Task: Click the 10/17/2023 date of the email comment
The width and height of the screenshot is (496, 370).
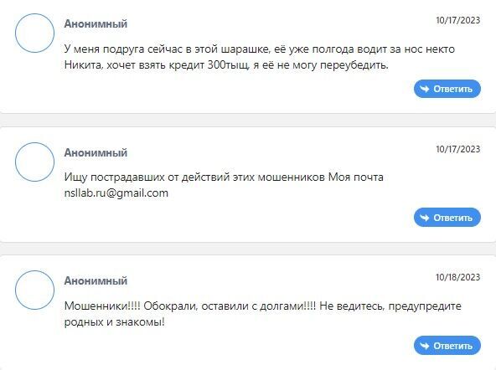Action: pyautogui.click(x=457, y=149)
